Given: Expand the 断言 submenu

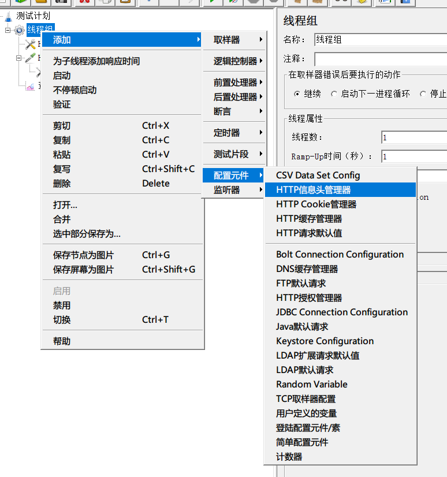Looking at the screenshot, I should 234,111.
